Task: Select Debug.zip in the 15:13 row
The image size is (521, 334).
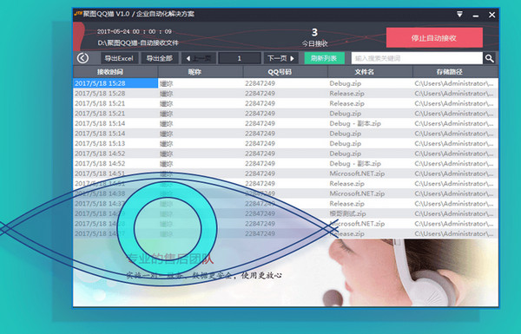Action: tap(346, 143)
